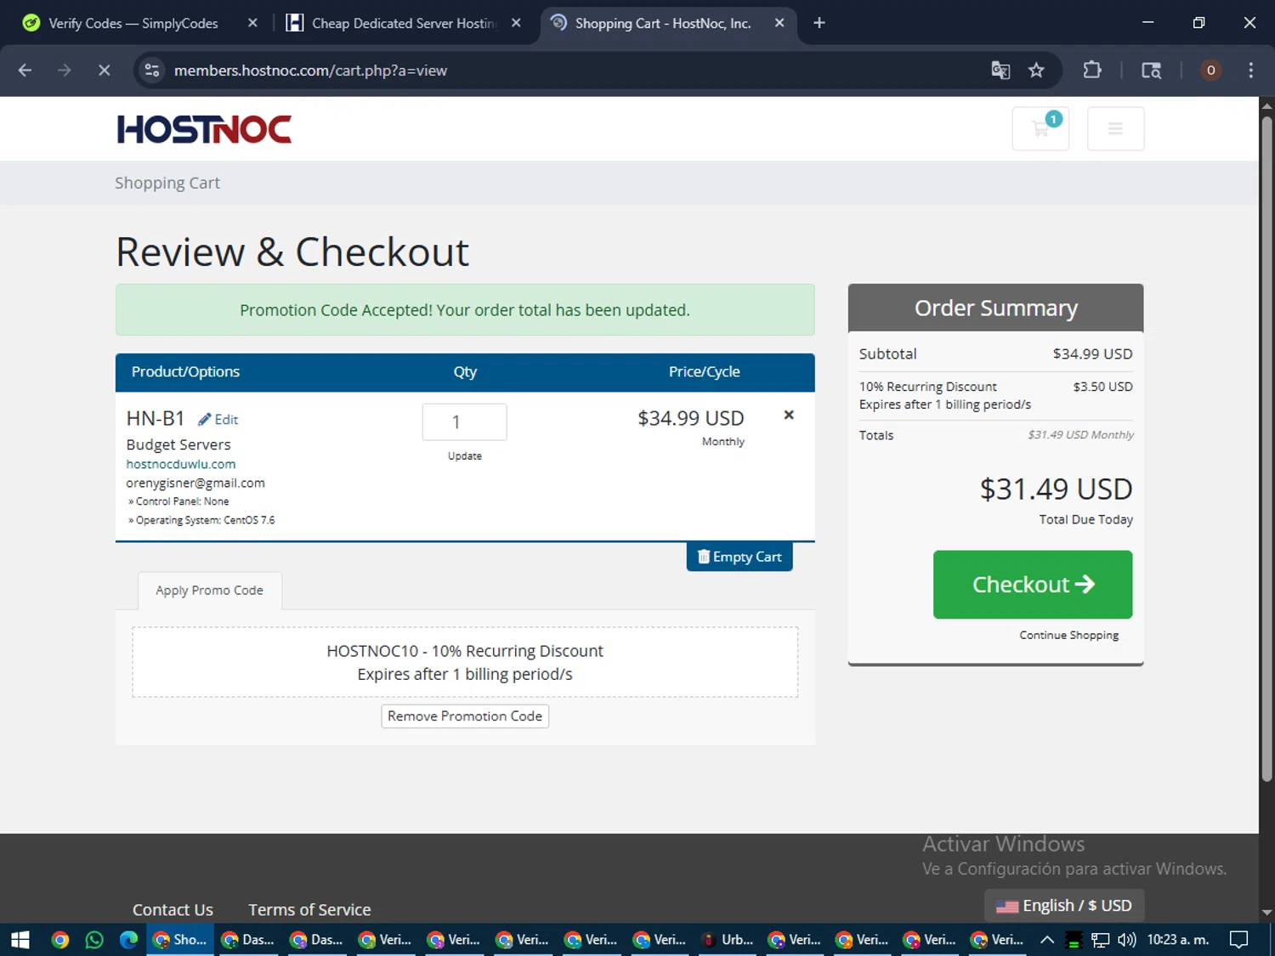Click the Promotion Code Accepted message
The width and height of the screenshot is (1275, 956).
[465, 310]
